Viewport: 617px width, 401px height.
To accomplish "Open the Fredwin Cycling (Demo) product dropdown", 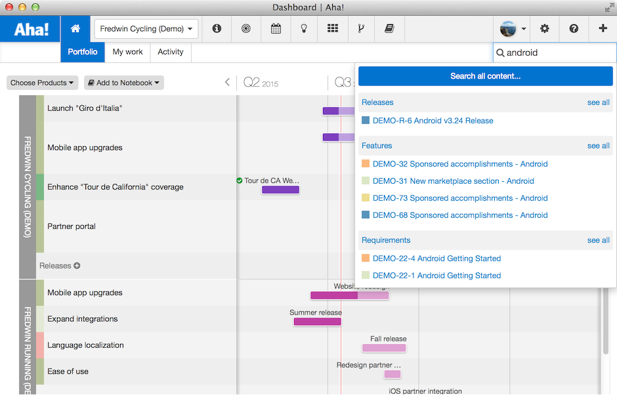I will pyautogui.click(x=146, y=29).
